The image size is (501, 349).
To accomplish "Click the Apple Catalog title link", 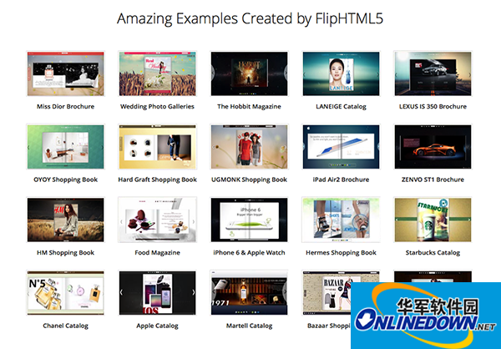I will pyautogui.click(x=157, y=326).
